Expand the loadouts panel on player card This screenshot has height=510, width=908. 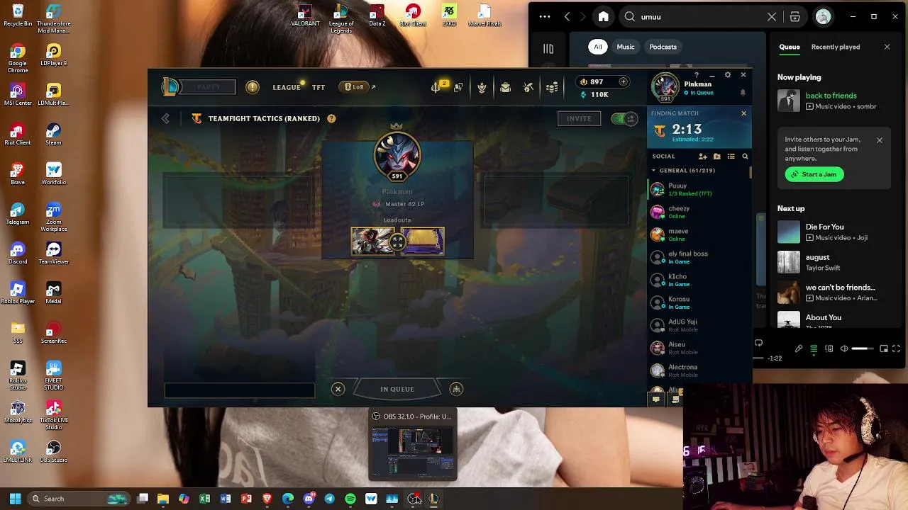click(x=397, y=242)
